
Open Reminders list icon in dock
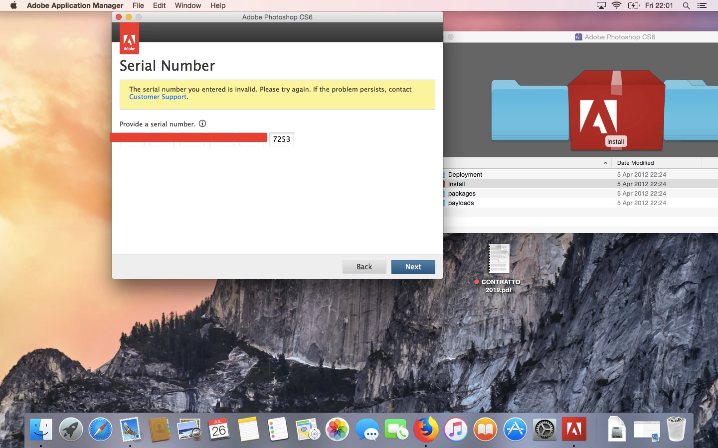click(x=278, y=429)
